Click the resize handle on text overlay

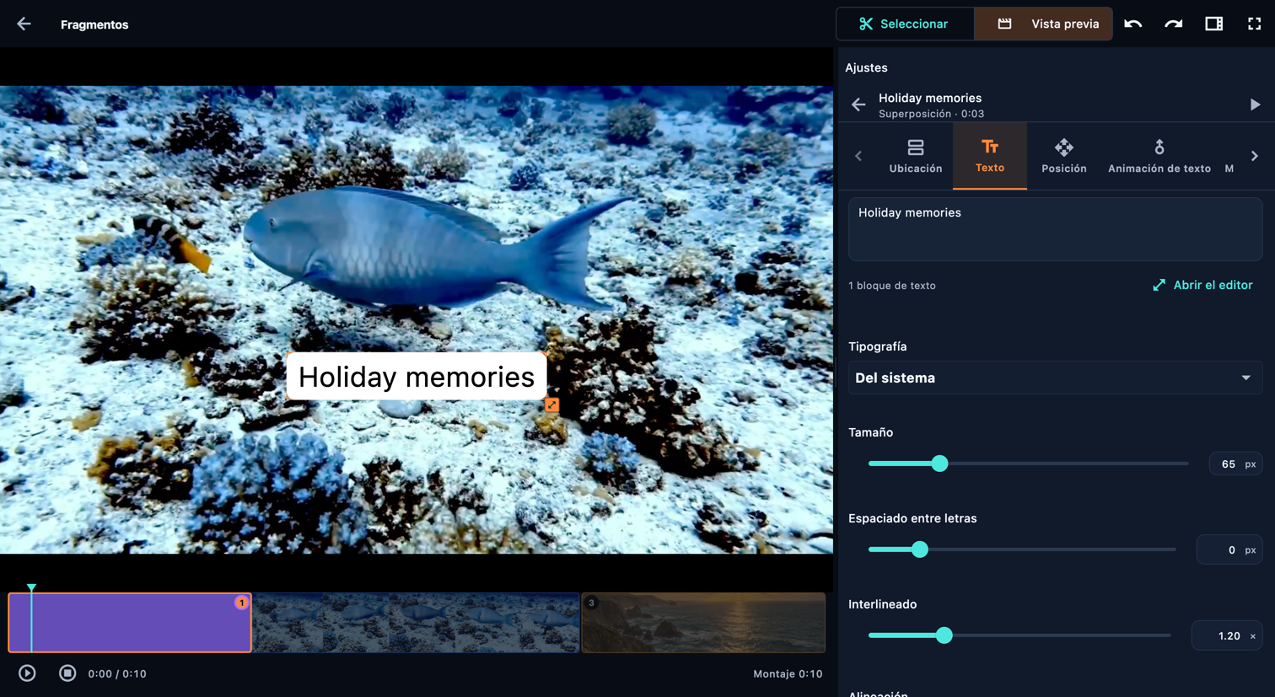(x=551, y=405)
